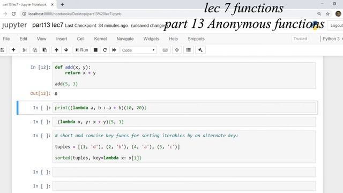This screenshot has width=343, height=193.
Task: Click the zoom magnifier icon in address bar
Action: [x=319, y=14]
